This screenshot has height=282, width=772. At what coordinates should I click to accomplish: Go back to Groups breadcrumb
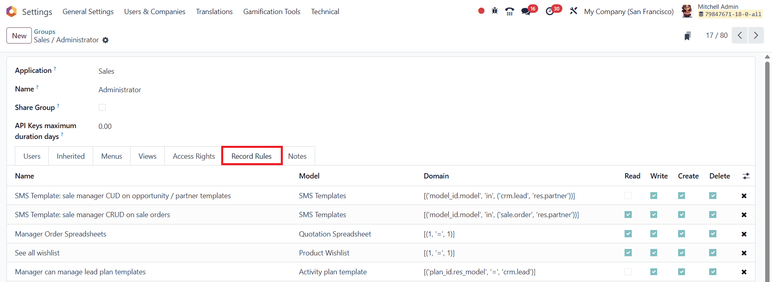(45, 31)
